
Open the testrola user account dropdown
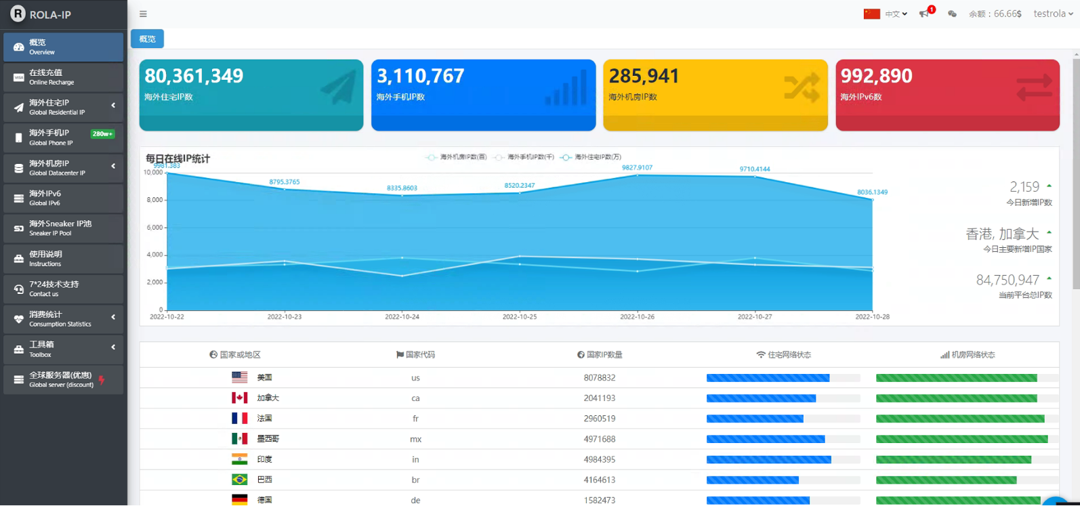point(1052,14)
